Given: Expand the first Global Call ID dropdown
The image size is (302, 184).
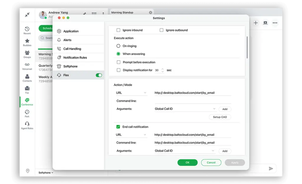Looking at the screenshot, I should coord(185,109).
